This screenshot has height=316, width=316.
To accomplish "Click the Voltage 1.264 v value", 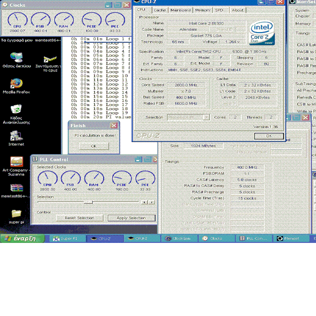I will pyautogui.click(x=232, y=42).
